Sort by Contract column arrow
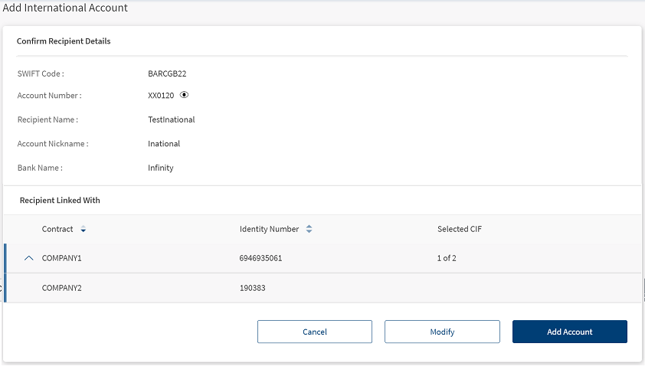Screen dimensions: 645x366 click(x=83, y=229)
